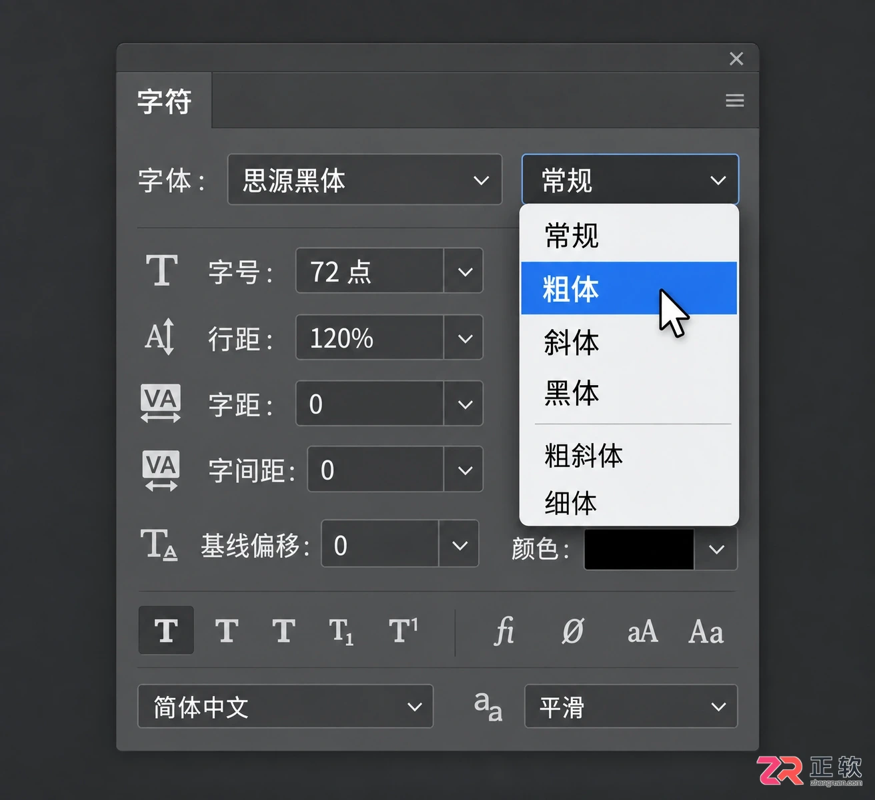Click the line spacing icon beside 行距

coord(160,336)
